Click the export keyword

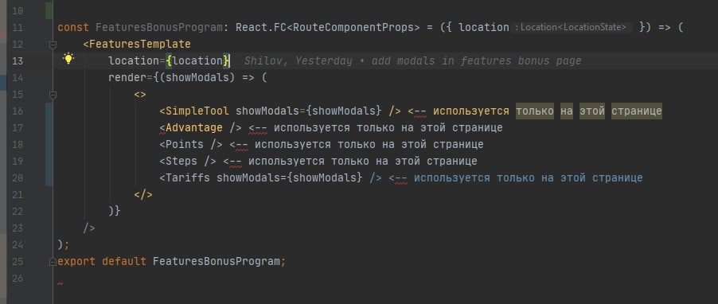(x=76, y=261)
